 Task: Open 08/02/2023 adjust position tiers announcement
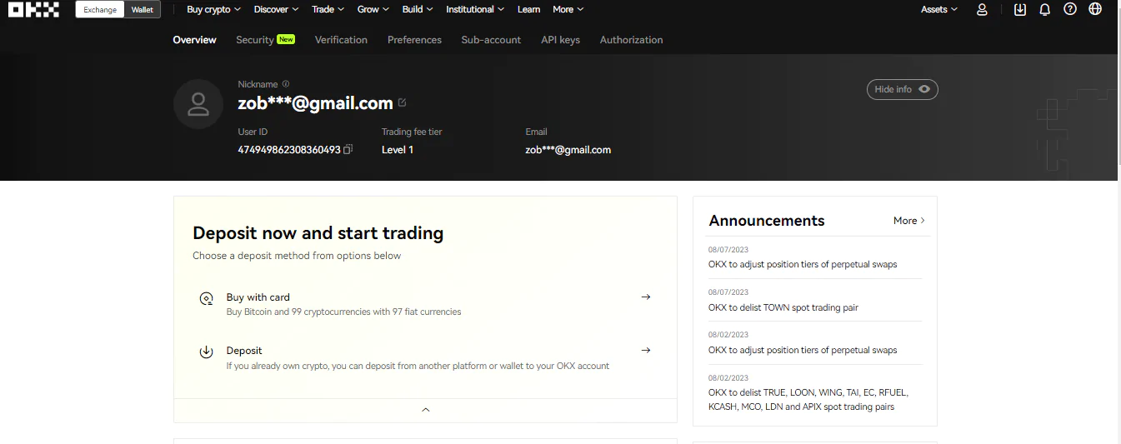pyautogui.click(x=803, y=350)
